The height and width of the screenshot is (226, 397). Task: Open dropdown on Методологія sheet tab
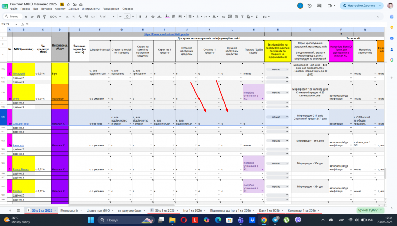[81, 210]
